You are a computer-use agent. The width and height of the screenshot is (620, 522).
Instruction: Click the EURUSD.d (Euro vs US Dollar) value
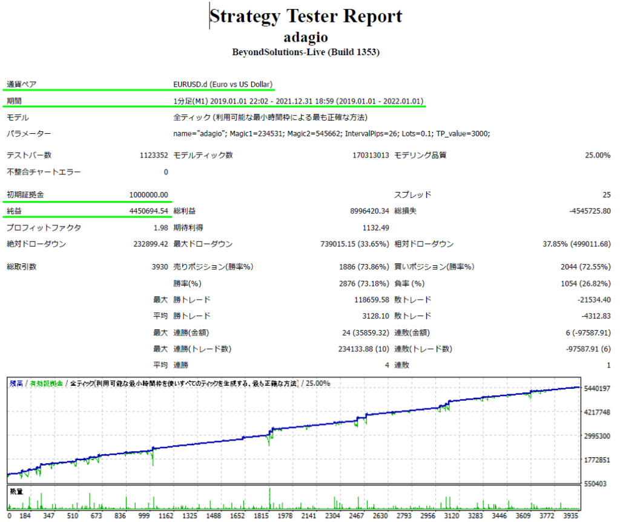click(x=223, y=84)
